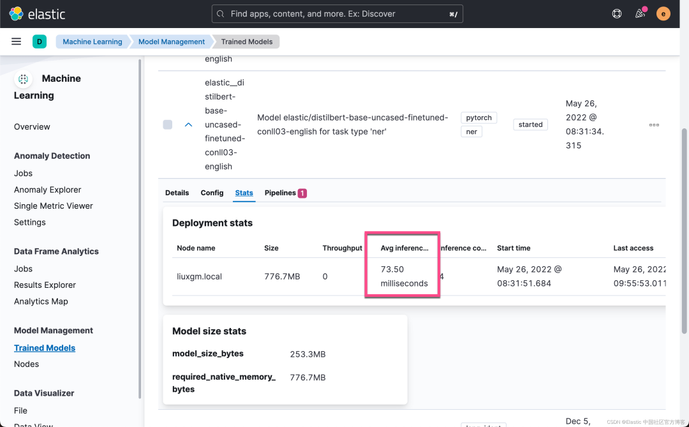
Task: Click the 'ner' tag badge
Action: (x=471, y=131)
